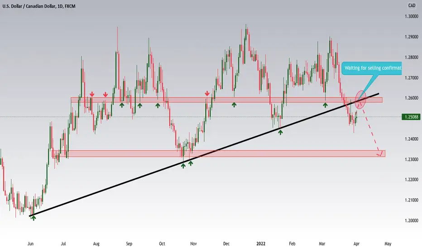Click the 1.29000 price axis label

(x=411, y=37)
